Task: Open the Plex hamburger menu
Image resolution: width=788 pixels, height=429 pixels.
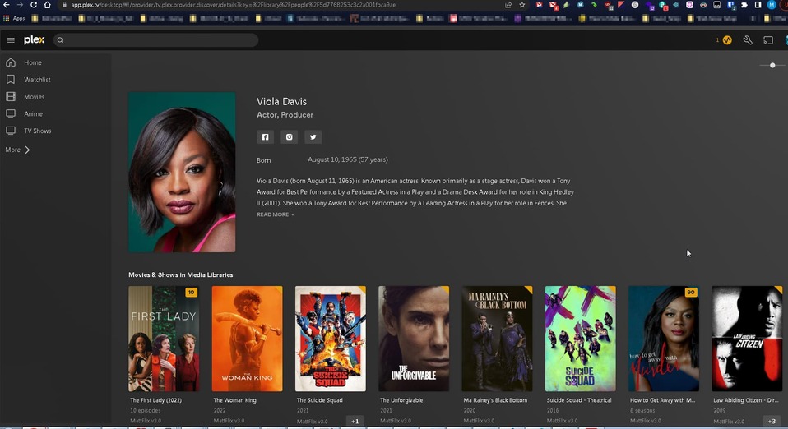Action: (11, 40)
